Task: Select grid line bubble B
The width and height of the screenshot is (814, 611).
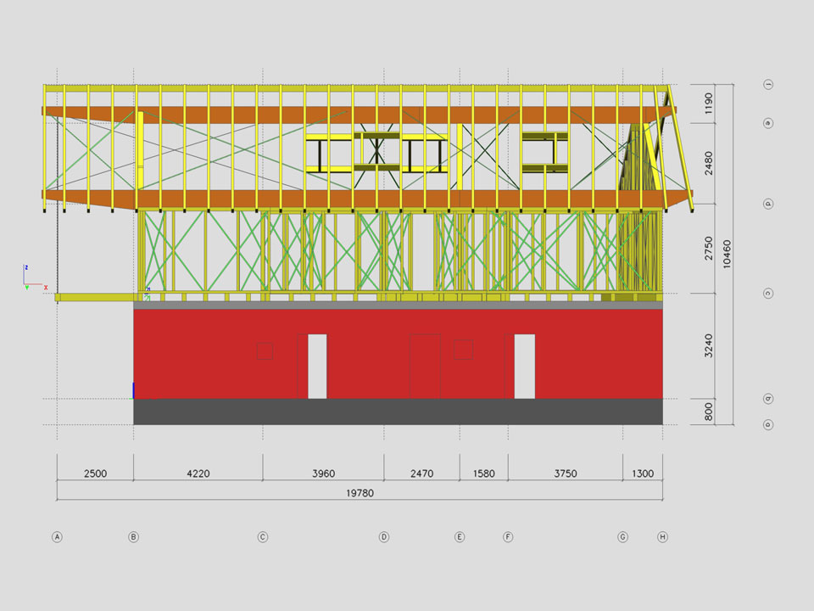Action: coord(133,536)
